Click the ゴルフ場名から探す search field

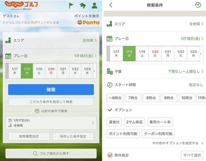point(51,153)
